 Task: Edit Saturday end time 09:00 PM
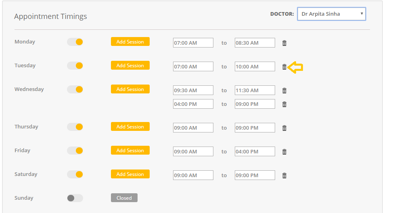[255, 175]
